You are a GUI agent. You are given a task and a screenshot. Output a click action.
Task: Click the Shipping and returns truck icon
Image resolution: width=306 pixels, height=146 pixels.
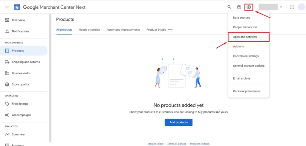click(7, 62)
